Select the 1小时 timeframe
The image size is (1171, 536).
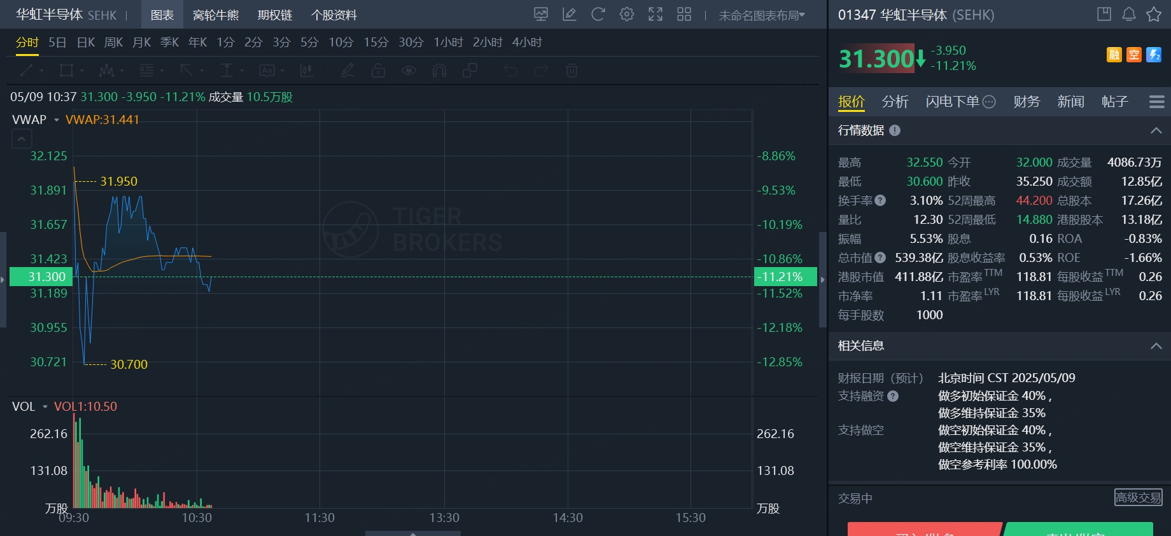pyautogui.click(x=448, y=43)
